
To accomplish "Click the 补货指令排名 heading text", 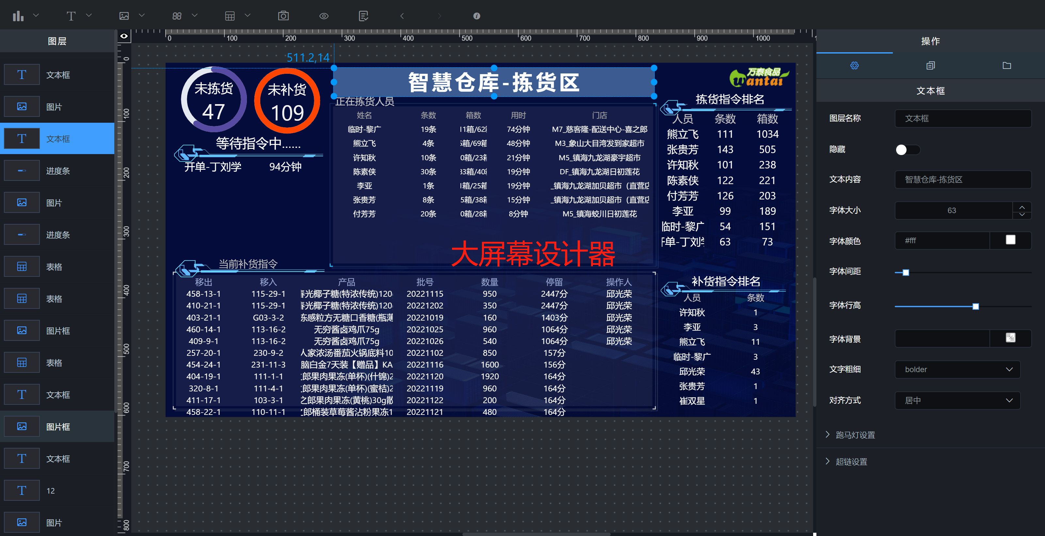I will pos(726,281).
